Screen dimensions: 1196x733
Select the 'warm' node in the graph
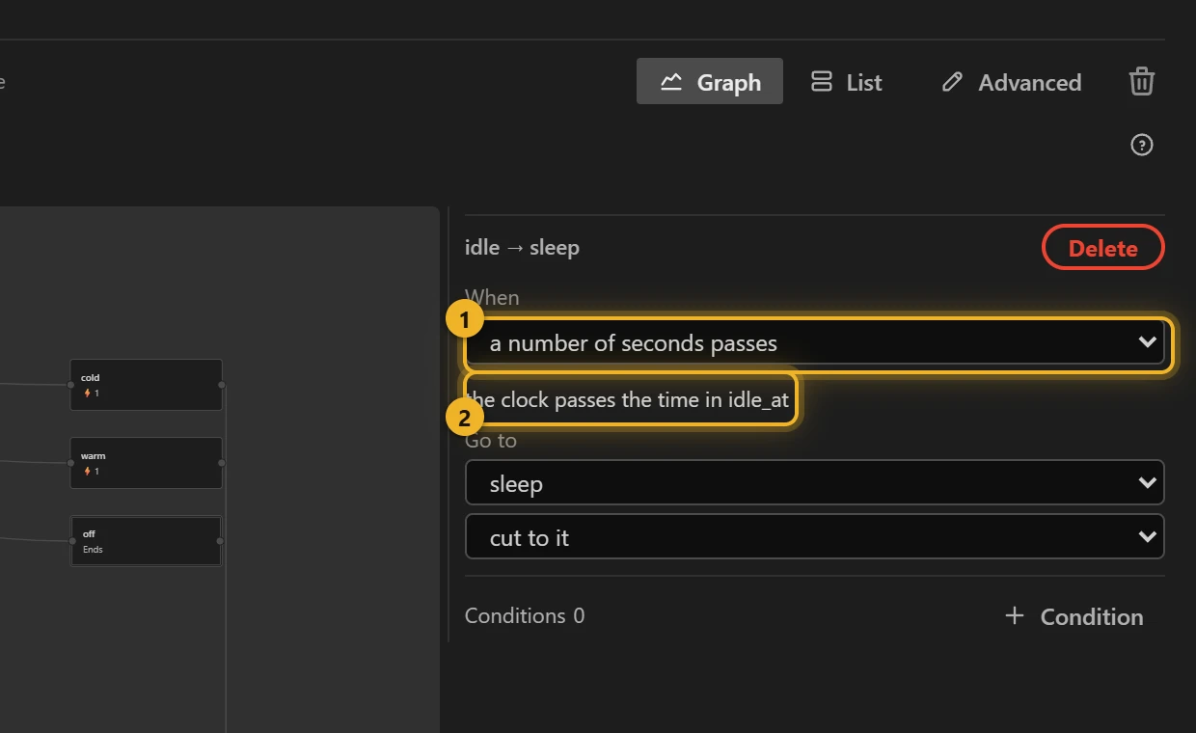click(146, 463)
